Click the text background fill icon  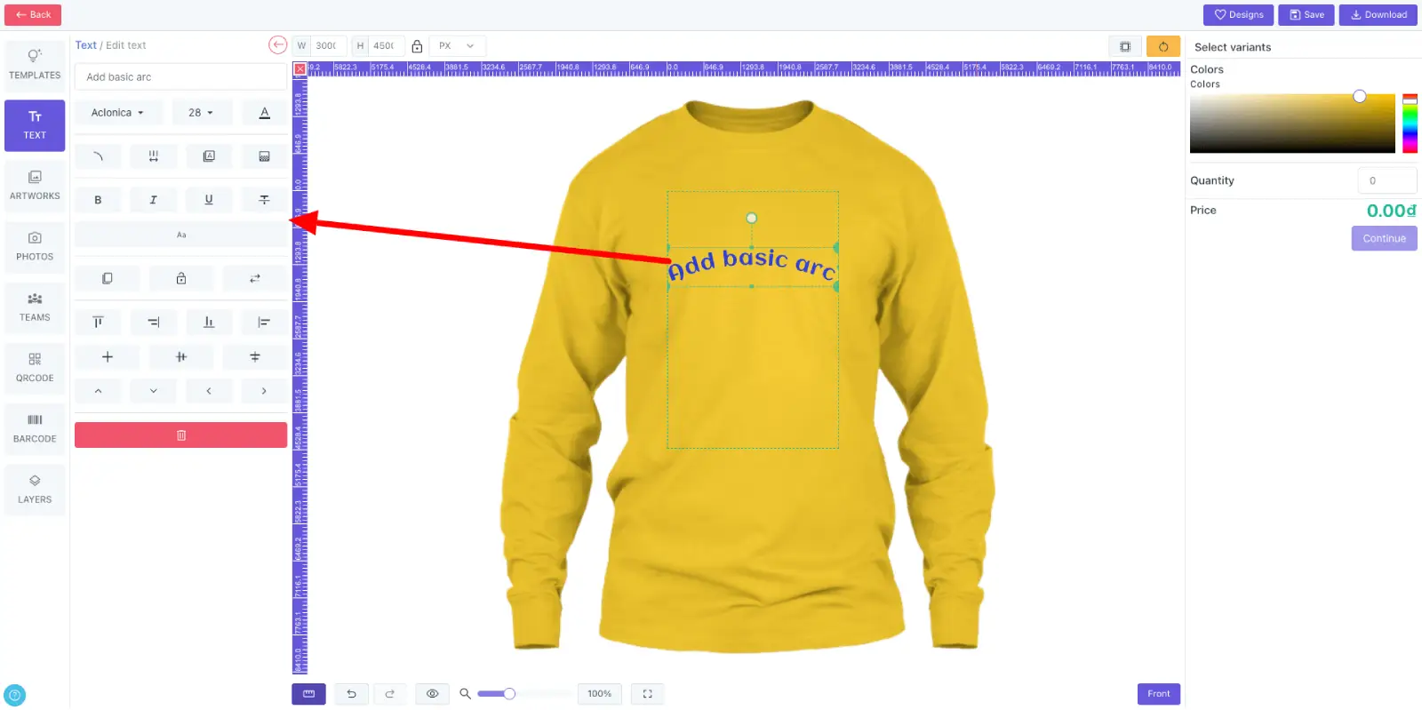tap(264, 156)
